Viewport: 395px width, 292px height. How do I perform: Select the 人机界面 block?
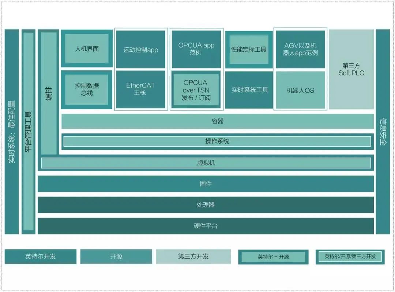coord(87,49)
